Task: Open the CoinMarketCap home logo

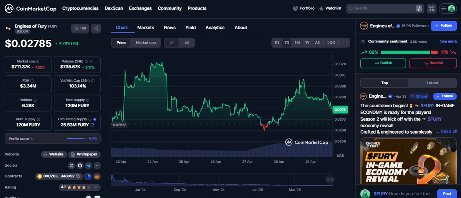Action: click(30, 8)
